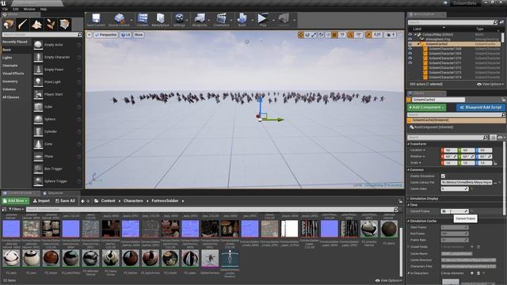Click Add New in Content Browser
This screenshot has width=507, height=285.
pyautogui.click(x=16, y=201)
